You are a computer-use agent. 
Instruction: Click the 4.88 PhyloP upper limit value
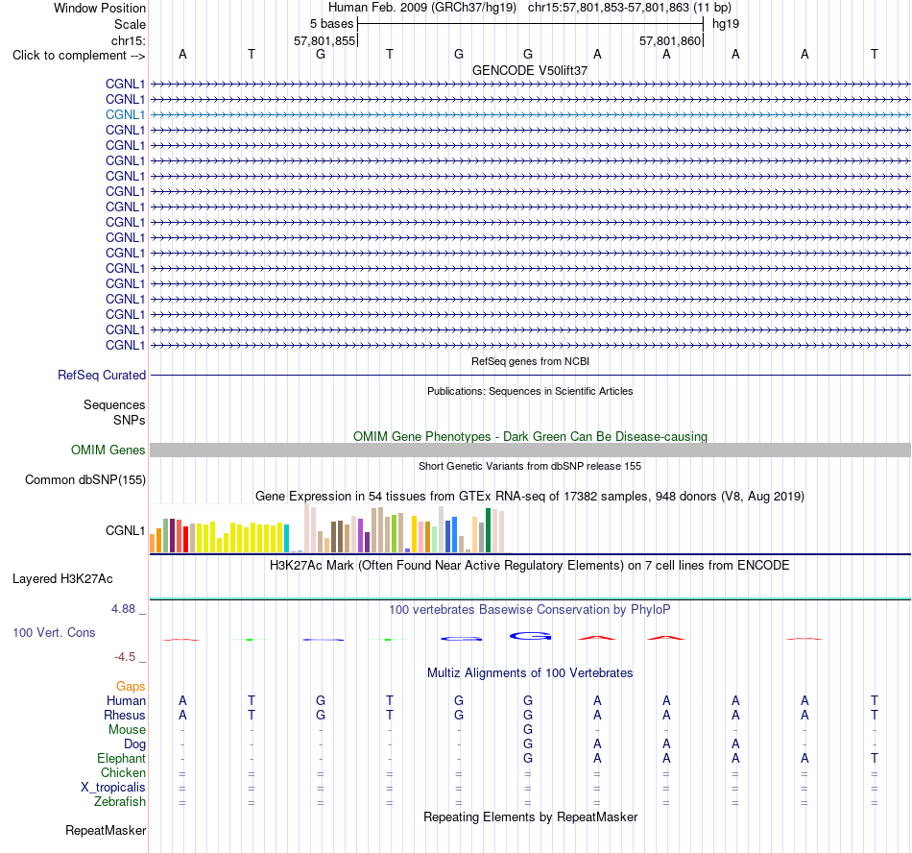[x=123, y=609]
